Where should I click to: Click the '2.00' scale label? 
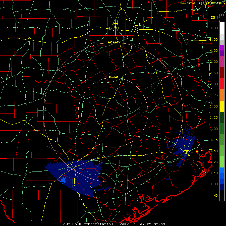[x=214, y=84]
